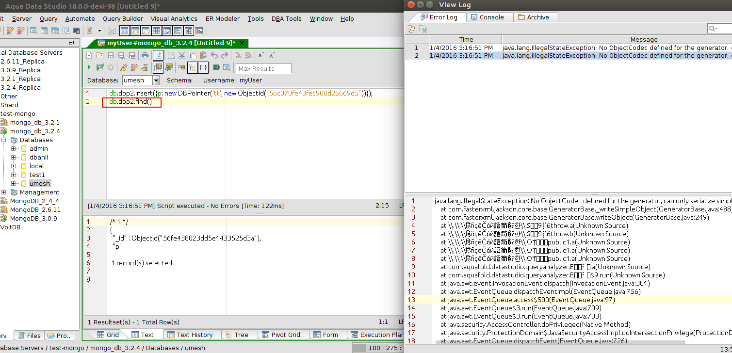This screenshot has height=353, width=732.
Task: Open the ER Modeler menu
Action: coord(223,18)
